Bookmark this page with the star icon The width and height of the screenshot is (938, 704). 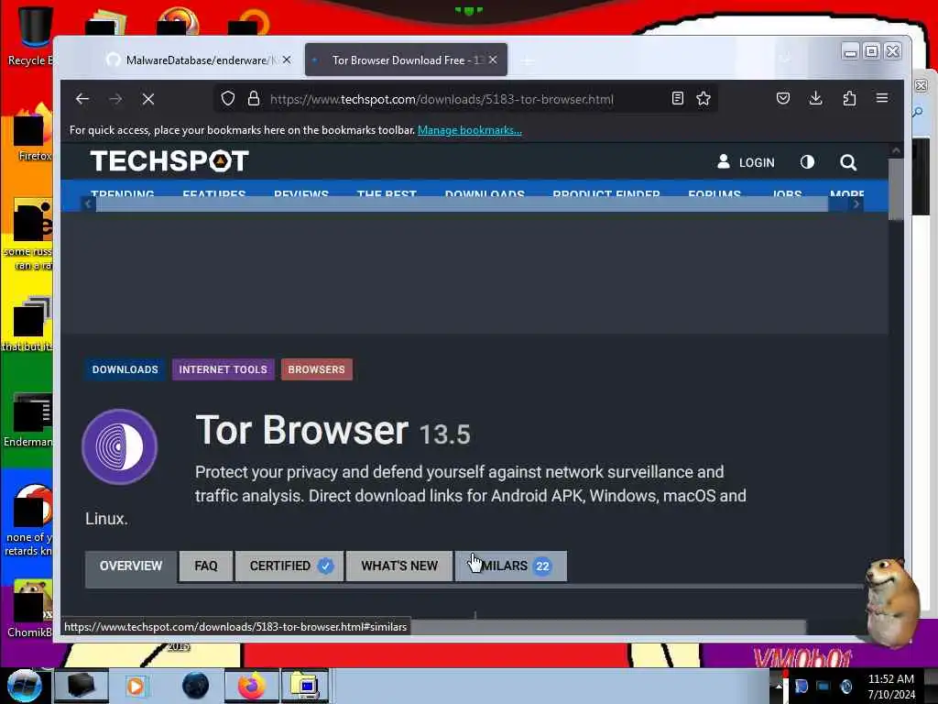pos(703,99)
